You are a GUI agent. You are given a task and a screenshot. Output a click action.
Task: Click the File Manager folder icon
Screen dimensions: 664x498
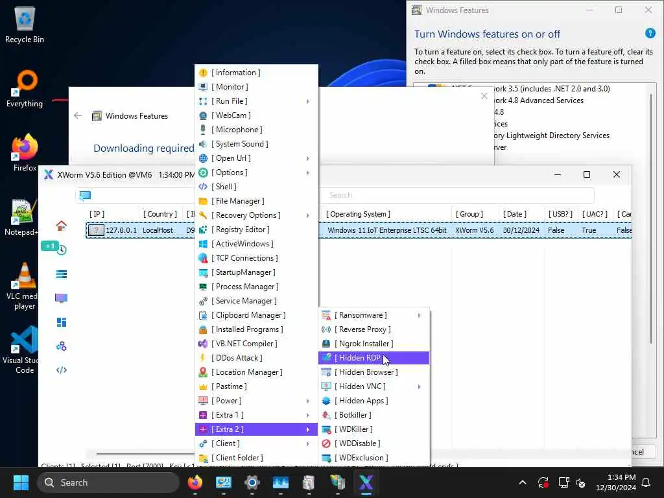pos(203,201)
